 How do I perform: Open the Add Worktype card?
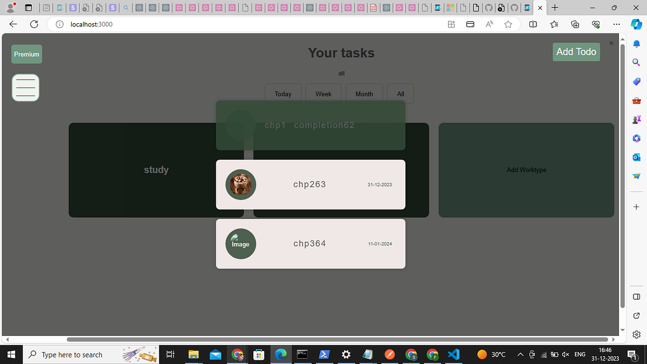coord(526,170)
